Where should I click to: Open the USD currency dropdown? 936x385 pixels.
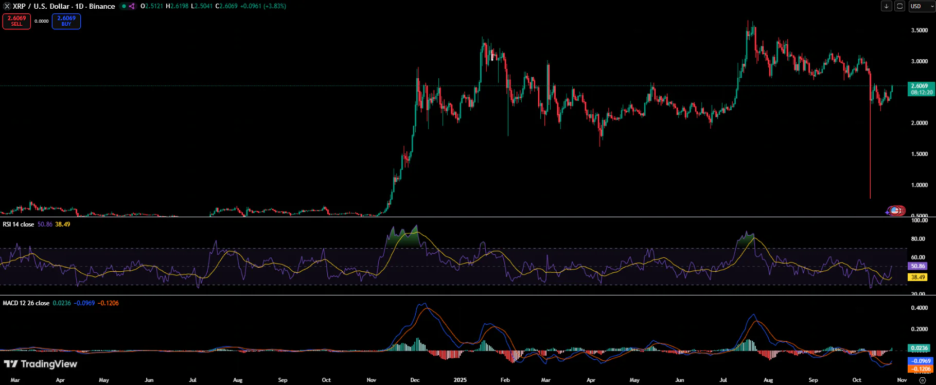[922, 6]
